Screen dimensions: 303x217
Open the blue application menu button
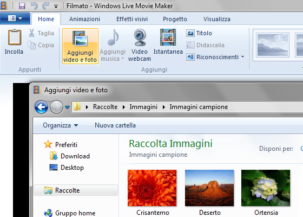(x=15, y=18)
